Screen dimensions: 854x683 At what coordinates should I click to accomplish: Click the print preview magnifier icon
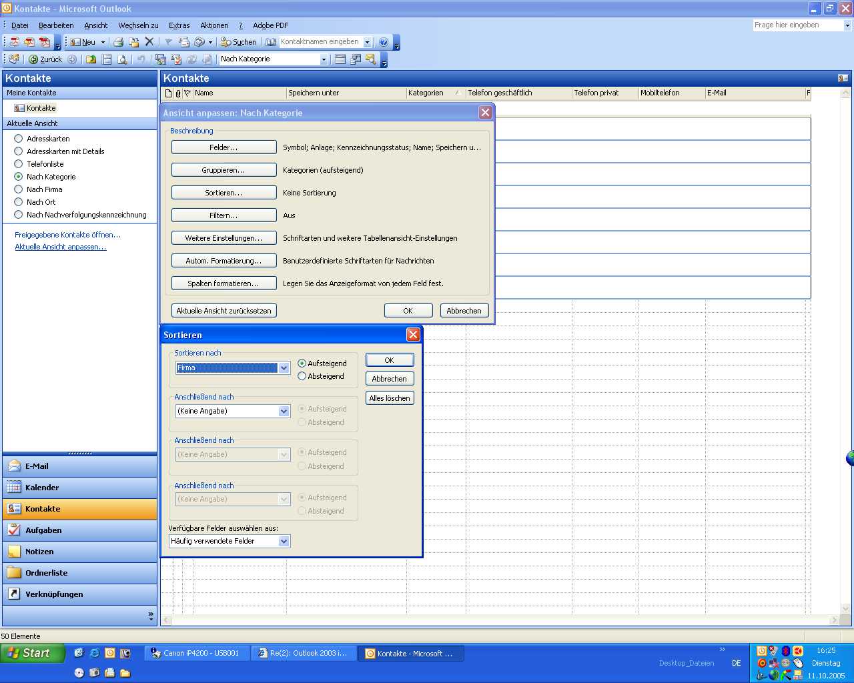click(122, 59)
